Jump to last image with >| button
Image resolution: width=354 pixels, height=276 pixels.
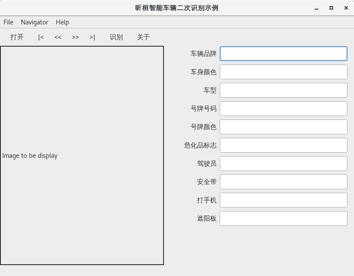coord(92,37)
